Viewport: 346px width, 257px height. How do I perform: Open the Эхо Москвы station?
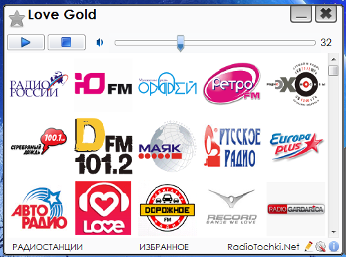296,84
